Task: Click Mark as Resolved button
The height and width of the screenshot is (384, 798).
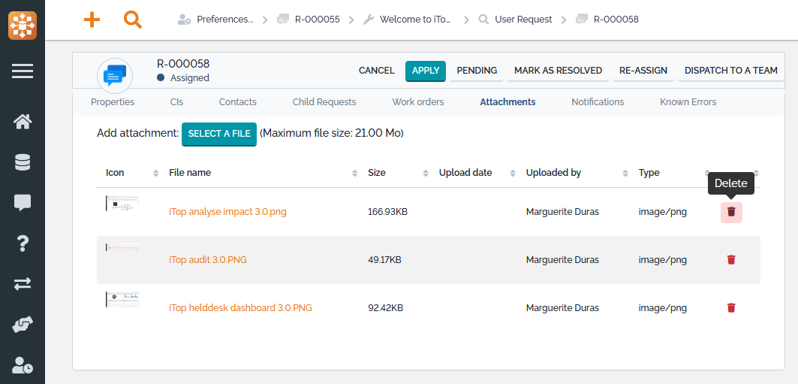Action: [x=558, y=71]
